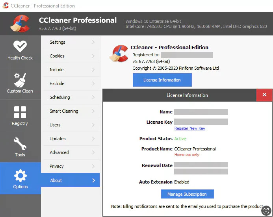Click the screenshot capture icon bottom corner
273x217 pixels.
click(x=266, y=211)
